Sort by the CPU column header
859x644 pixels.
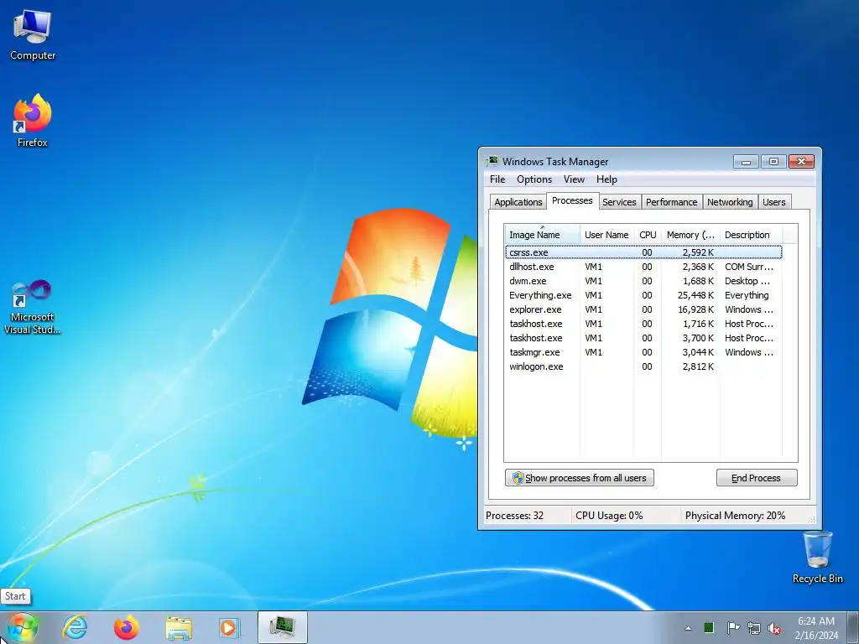pos(648,235)
